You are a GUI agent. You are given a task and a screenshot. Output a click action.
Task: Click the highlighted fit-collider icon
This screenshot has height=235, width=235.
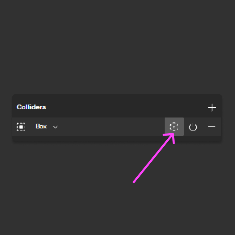pyautogui.click(x=174, y=127)
